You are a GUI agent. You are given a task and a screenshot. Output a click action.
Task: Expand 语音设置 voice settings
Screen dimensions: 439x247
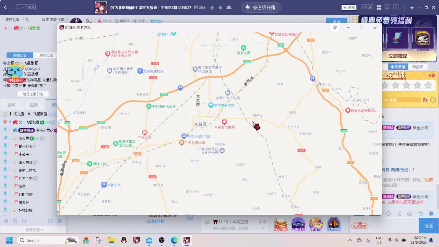35,230
